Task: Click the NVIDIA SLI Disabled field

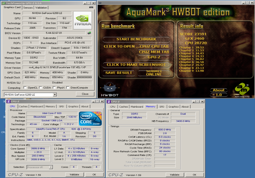Action: tap(57, 82)
